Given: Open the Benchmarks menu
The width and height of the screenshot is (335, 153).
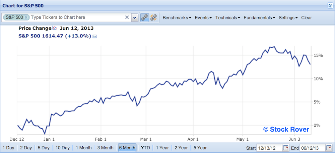Looking at the screenshot, I should pos(177,18).
